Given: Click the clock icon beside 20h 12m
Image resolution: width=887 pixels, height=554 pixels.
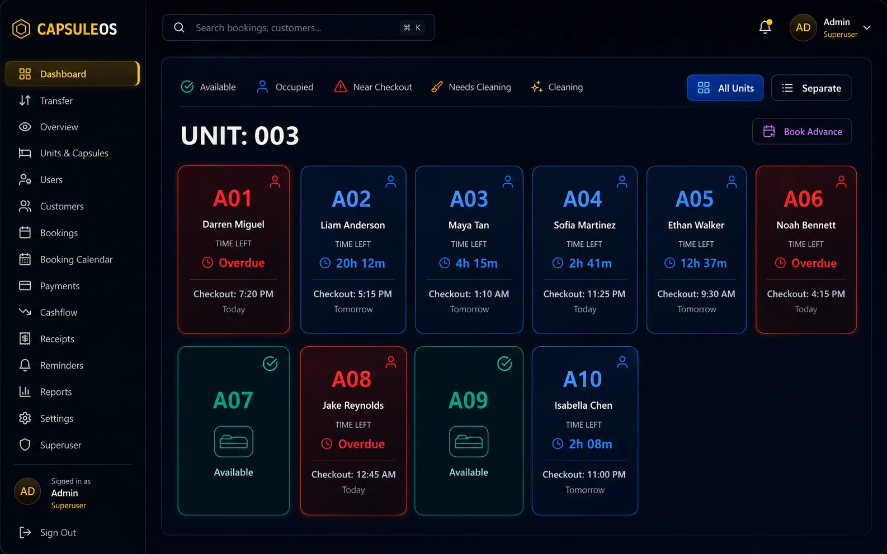Looking at the screenshot, I should point(325,262).
